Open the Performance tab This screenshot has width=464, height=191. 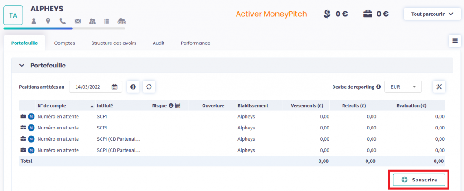pos(195,43)
